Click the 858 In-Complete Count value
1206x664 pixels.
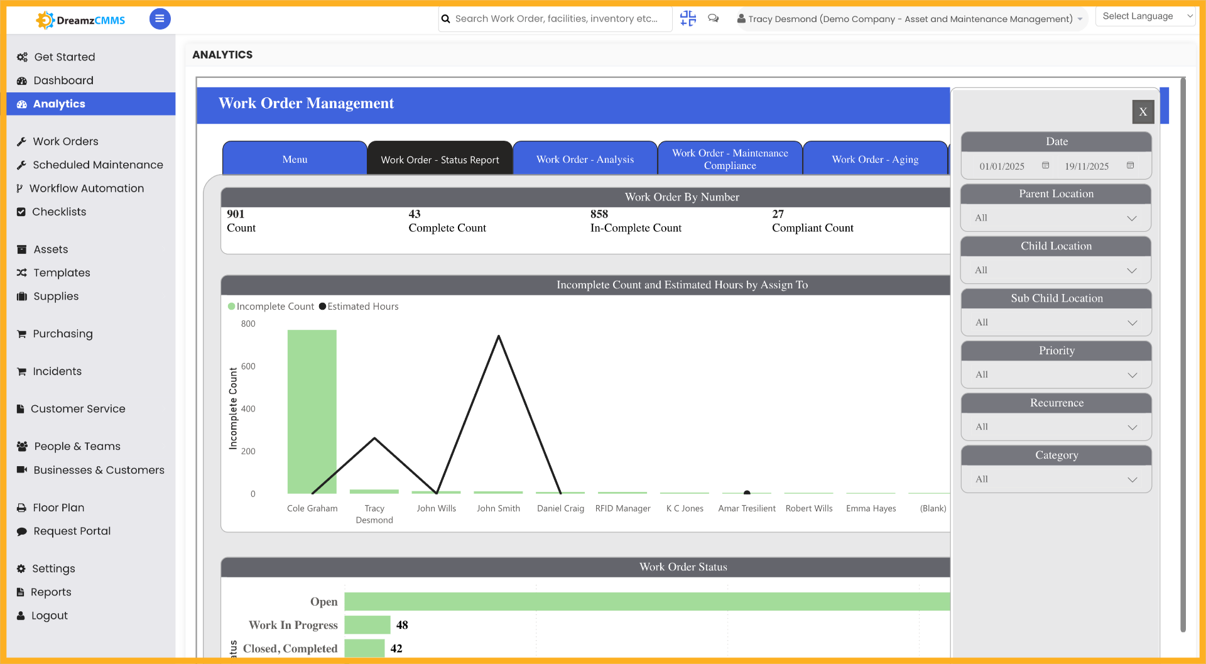tap(599, 214)
